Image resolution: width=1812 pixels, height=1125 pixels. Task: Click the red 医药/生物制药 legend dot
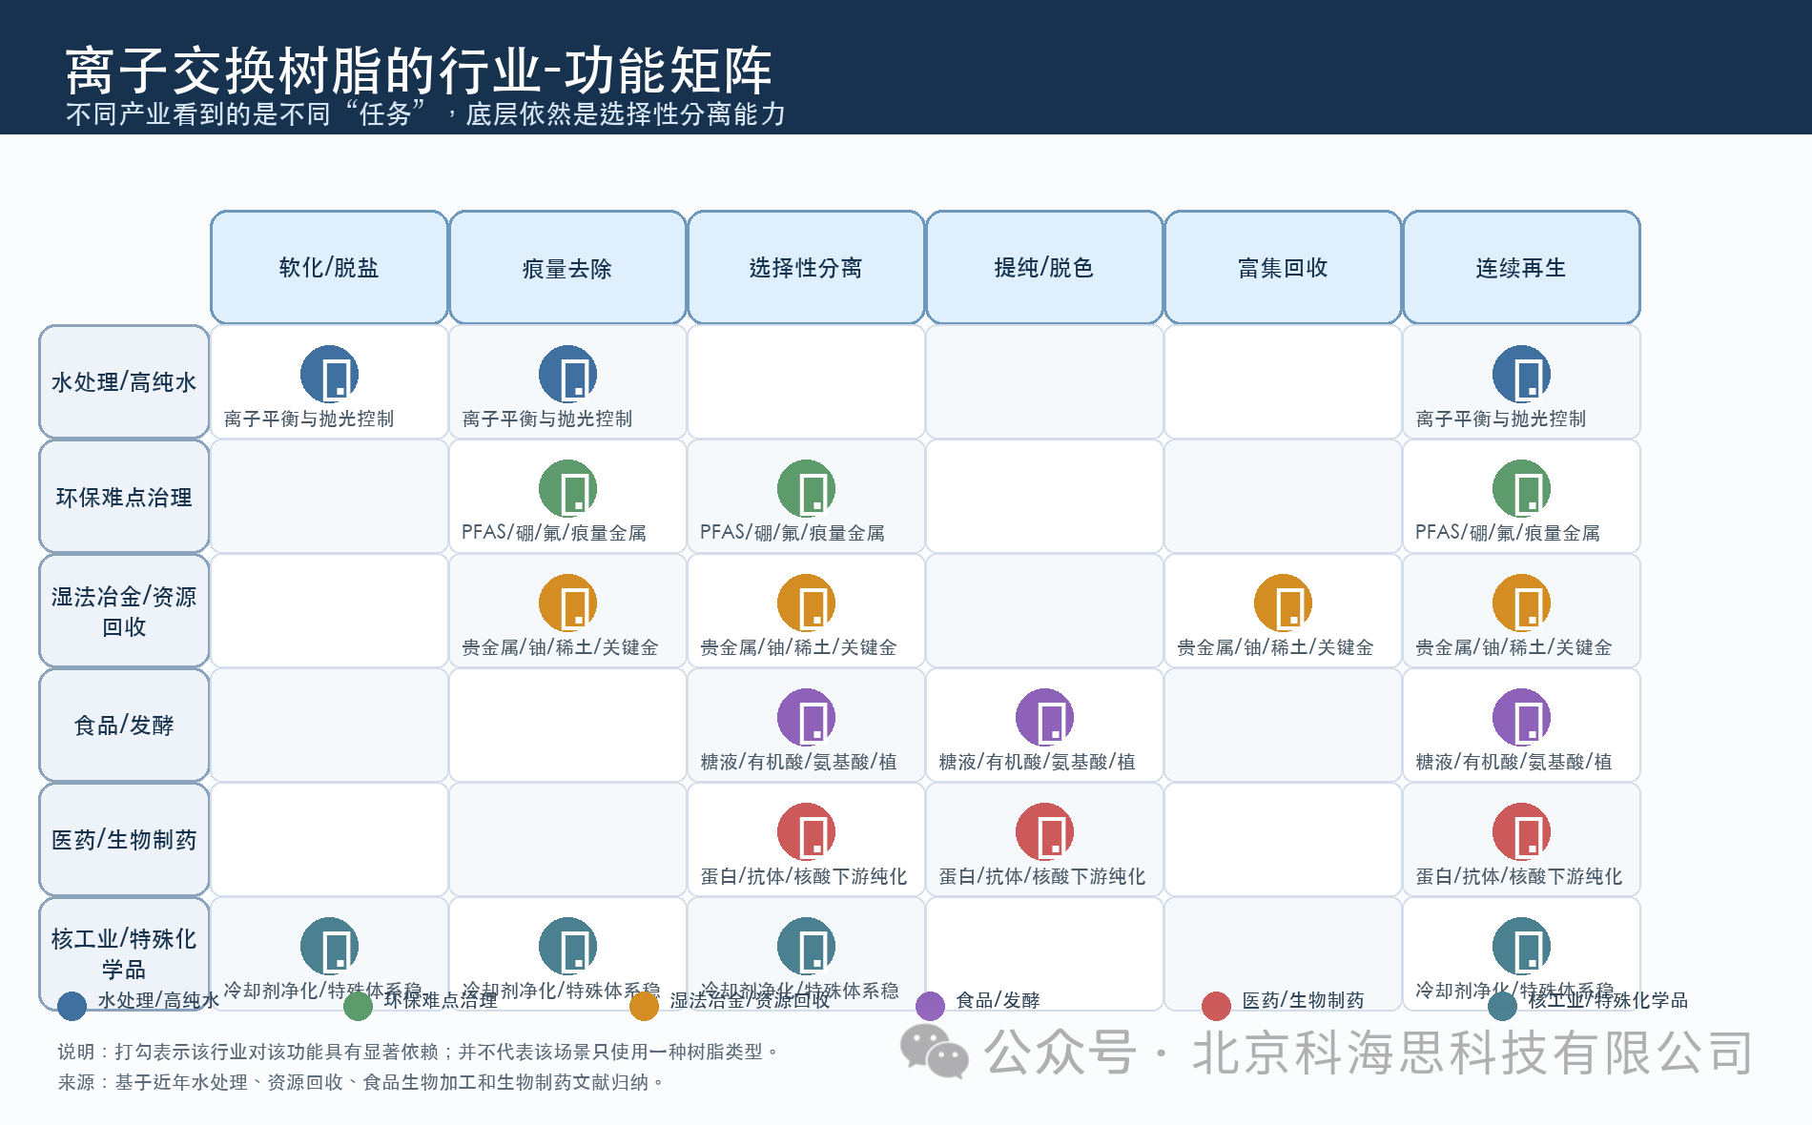[1216, 1006]
